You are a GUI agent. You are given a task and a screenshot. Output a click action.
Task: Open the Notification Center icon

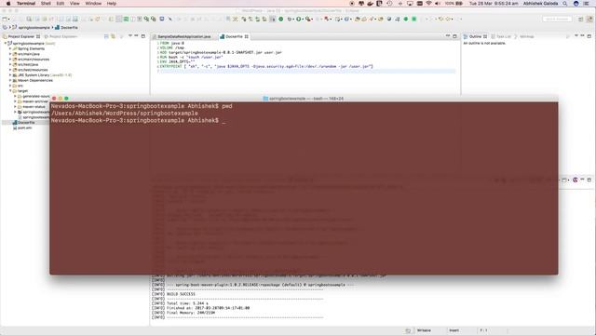point(587,4)
